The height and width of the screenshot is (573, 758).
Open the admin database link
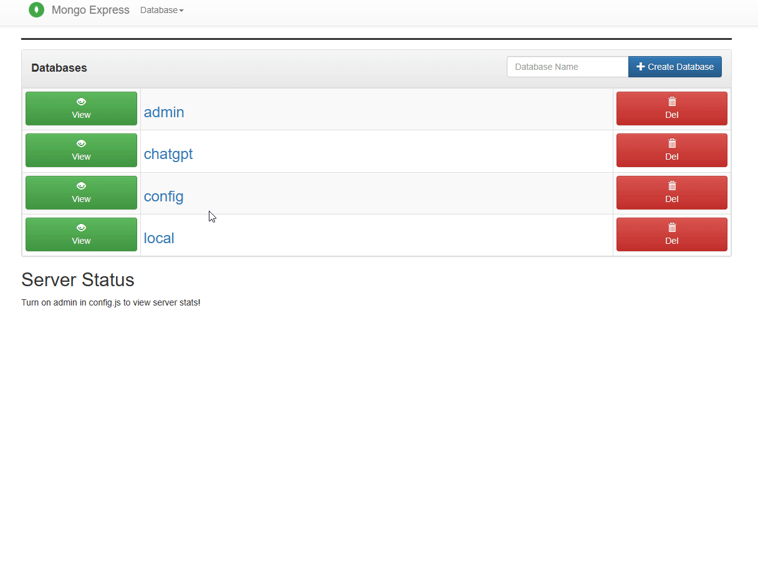(x=164, y=112)
